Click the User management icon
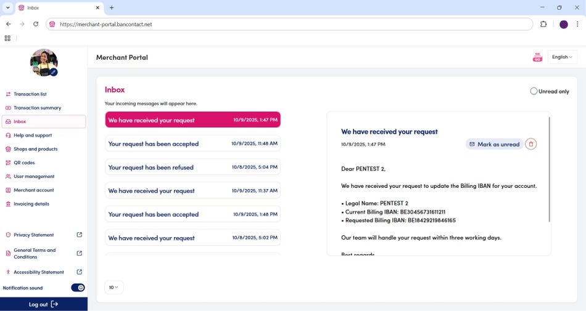 click(8, 176)
